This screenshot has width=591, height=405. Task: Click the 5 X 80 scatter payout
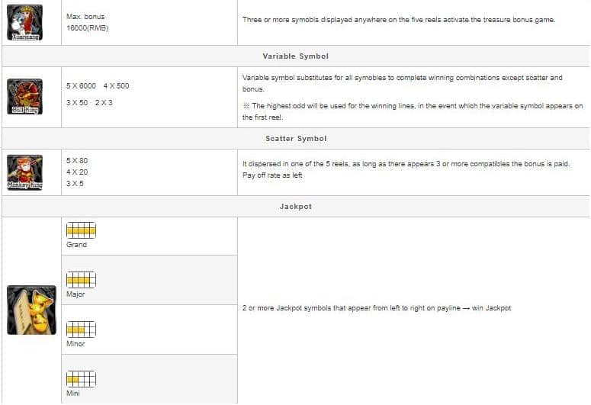coord(77,161)
